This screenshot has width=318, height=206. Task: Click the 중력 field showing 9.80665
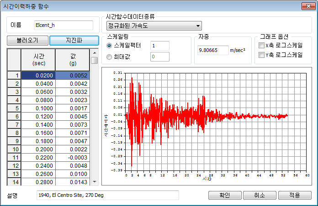[213, 50]
